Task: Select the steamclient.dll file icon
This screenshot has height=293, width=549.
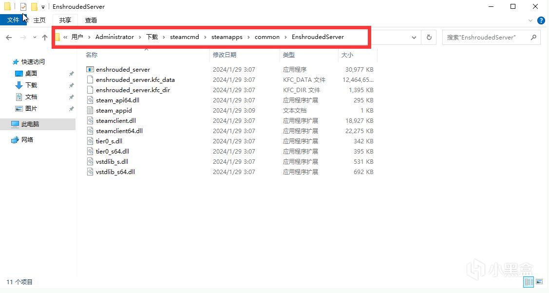Action: tap(90, 120)
